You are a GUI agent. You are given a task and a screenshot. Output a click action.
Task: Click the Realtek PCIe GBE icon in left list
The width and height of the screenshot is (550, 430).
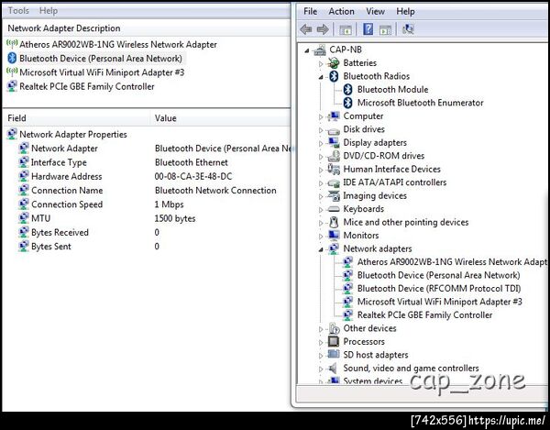coord(12,86)
